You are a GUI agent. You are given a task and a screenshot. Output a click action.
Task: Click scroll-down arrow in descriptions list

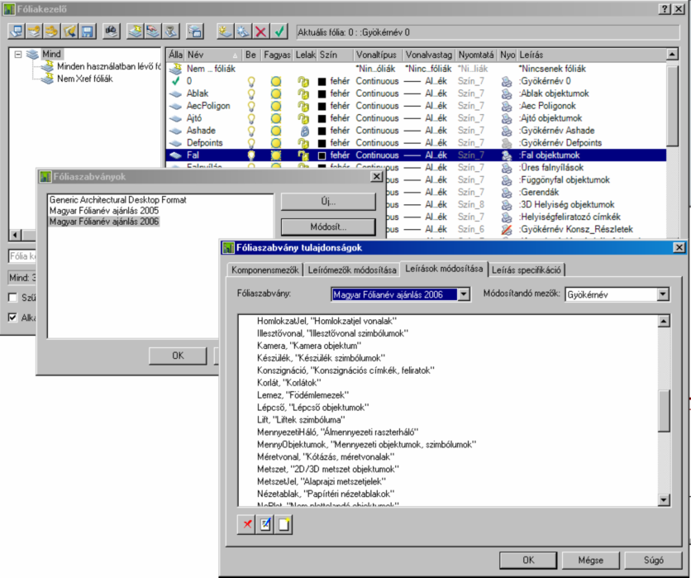(x=664, y=499)
